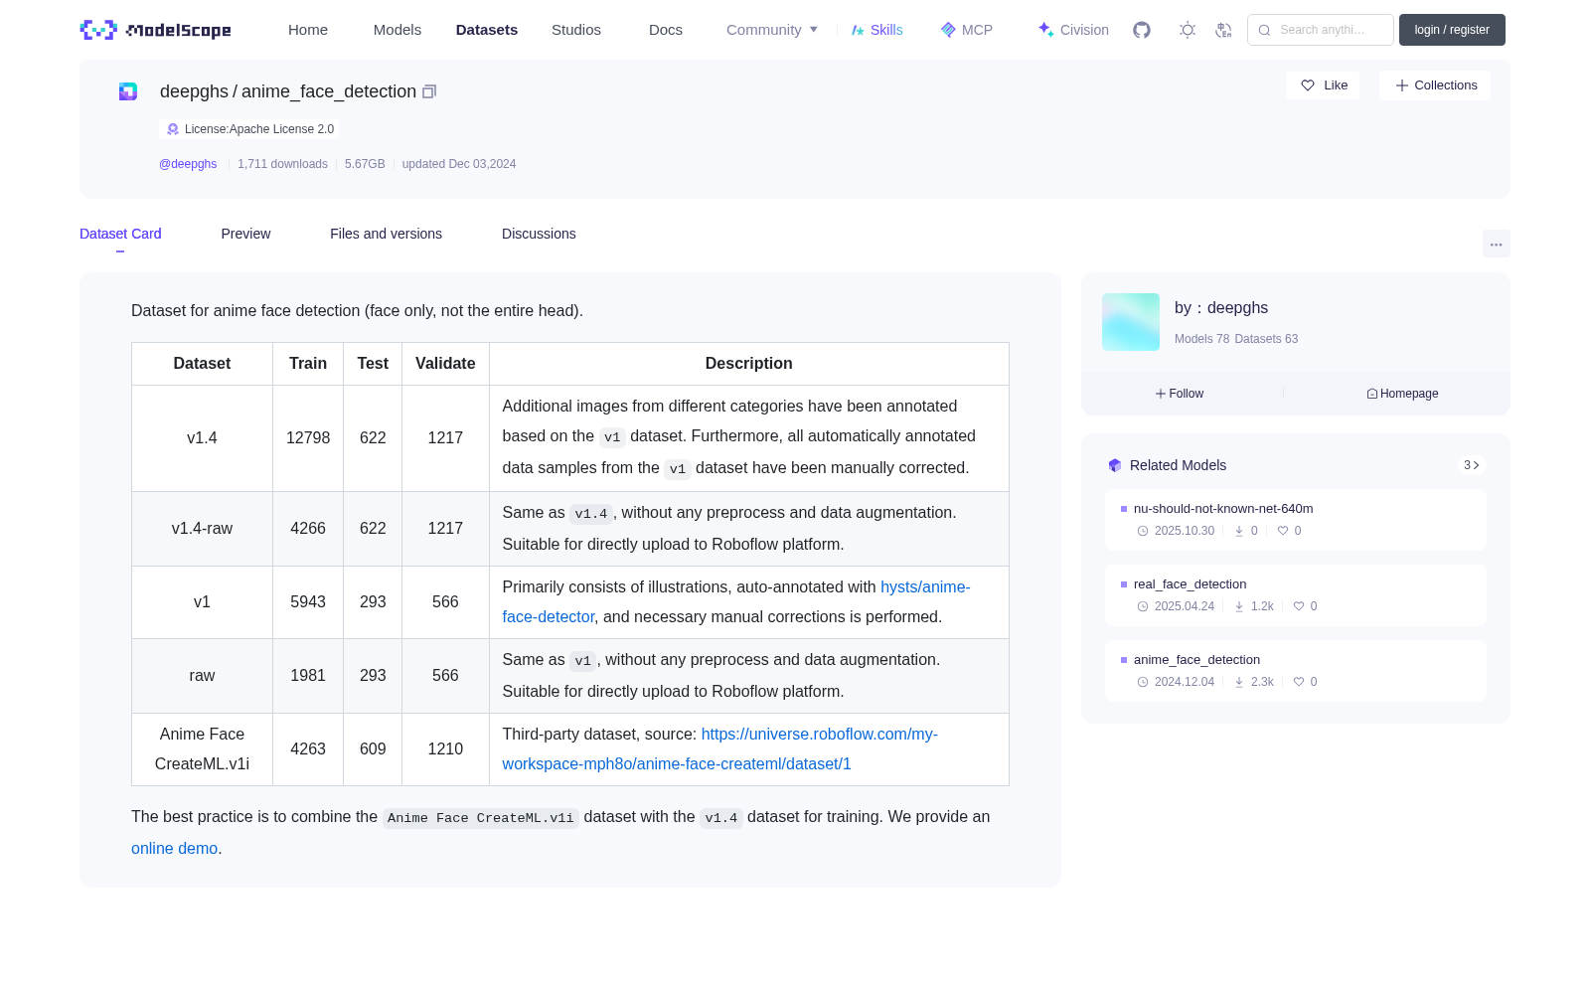This screenshot has height=994, width=1590.
Task: Switch language with the translate icon
Action: (1224, 30)
